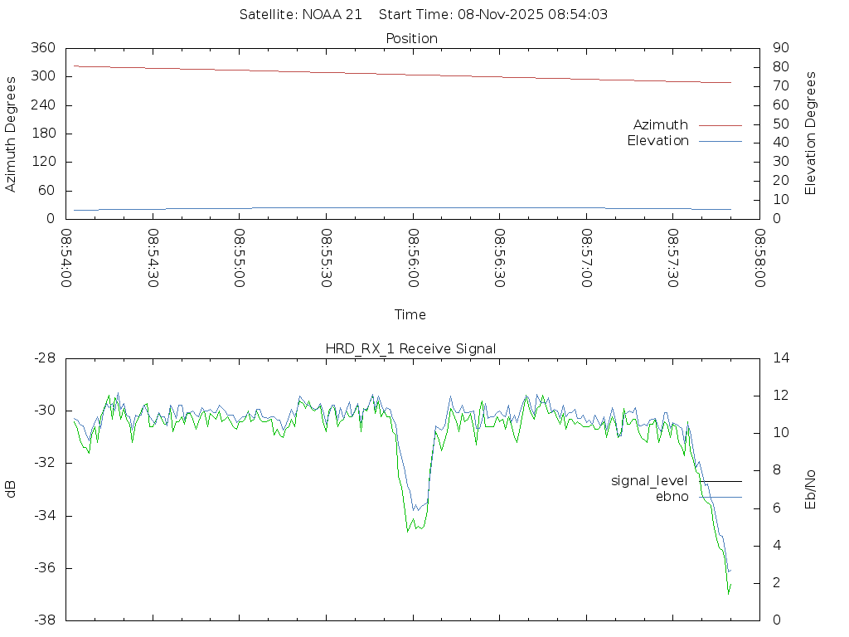The width and height of the screenshot is (849, 637).
Task: Select the 08:57:30 time tick label
Action: click(673, 258)
